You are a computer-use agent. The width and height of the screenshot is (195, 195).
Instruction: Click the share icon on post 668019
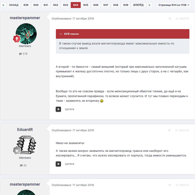click(170, 18)
